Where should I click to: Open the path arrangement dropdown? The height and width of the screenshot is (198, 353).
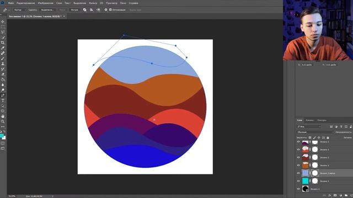98,10
